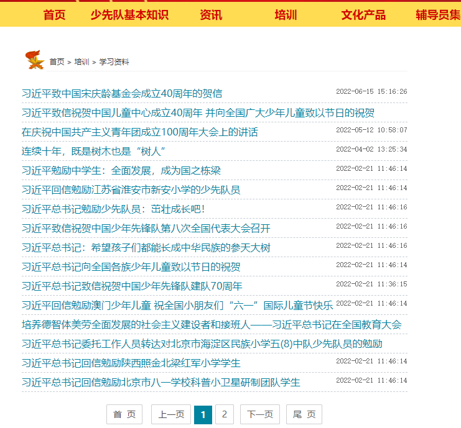This screenshot has width=461, height=428.
Task: Click 培训 in the breadcrumb trail
Action: [81, 62]
